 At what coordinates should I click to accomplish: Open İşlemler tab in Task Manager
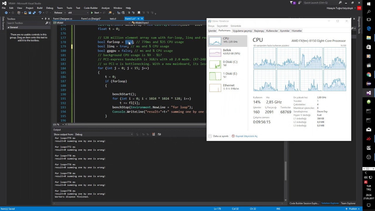coord(212,31)
